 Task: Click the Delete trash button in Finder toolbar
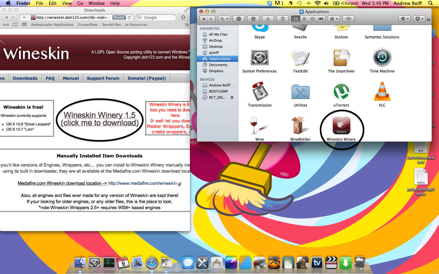coord(283,19)
